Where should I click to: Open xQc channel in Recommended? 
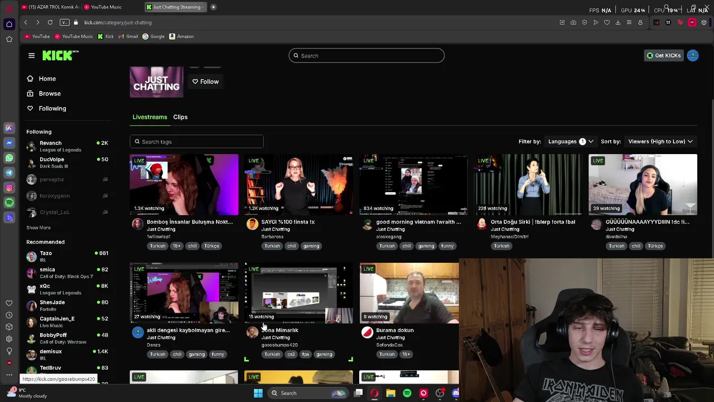coord(67,289)
